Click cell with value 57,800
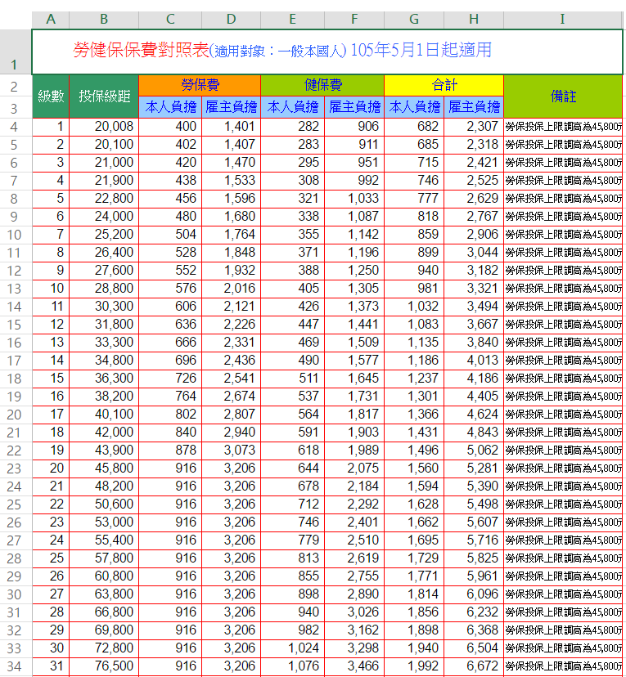The image size is (626, 677). tap(104, 558)
